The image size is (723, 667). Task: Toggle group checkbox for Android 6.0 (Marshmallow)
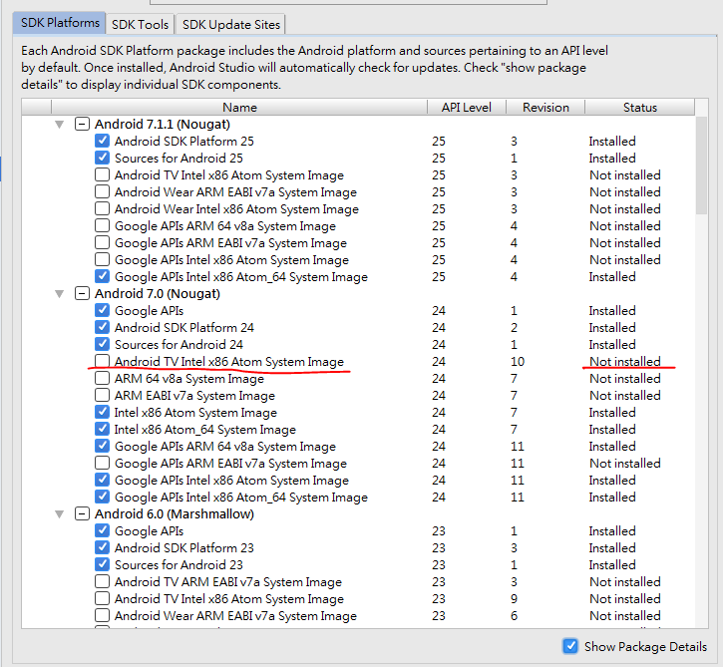pos(82,514)
